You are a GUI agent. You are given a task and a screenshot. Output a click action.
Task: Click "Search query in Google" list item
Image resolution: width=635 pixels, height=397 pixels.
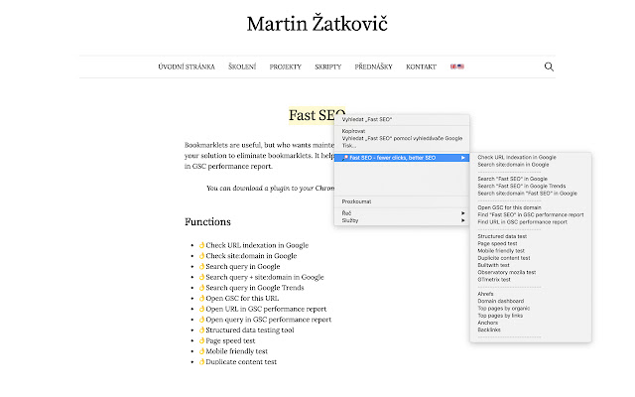click(x=242, y=267)
